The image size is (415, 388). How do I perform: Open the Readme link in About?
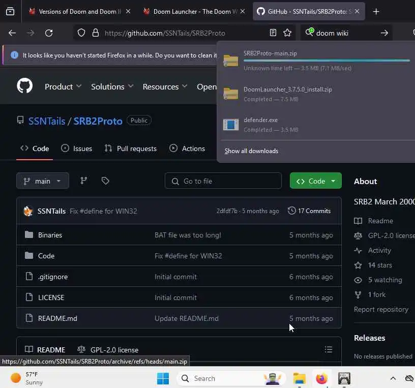(380, 221)
